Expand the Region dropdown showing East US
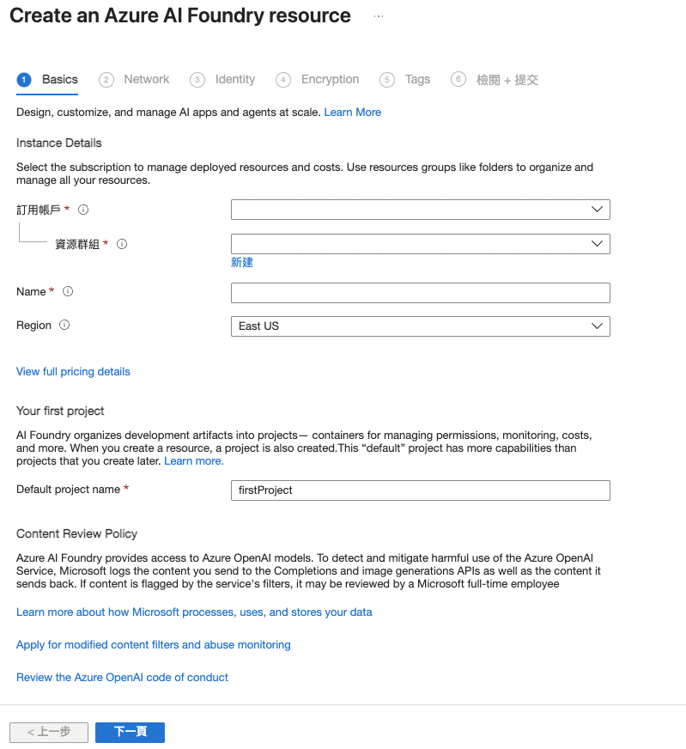This screenshot has height=749, width=686. point(420,326)
